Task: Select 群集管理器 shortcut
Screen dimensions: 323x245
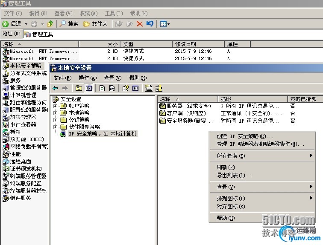Action: pos(19,117)
